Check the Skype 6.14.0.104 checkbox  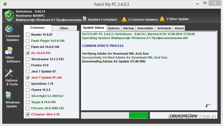point(28,102)
